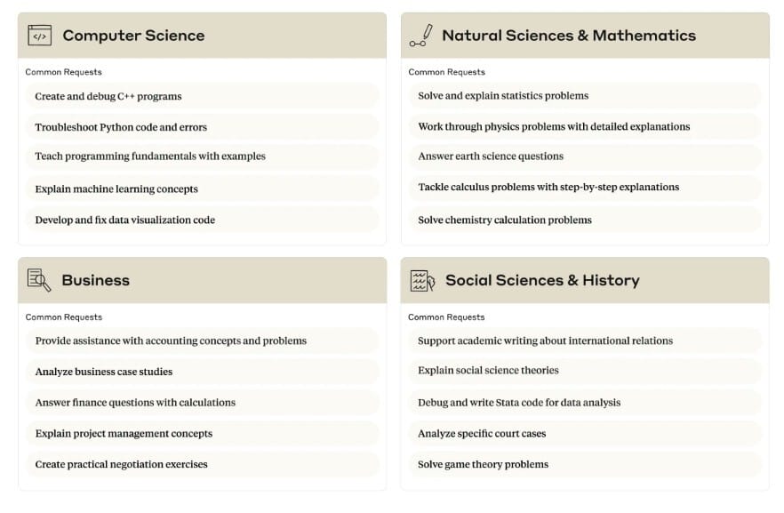The image size is (784, 513).
Task: Select 'Troubleshoot Python code and errors'
Action: (x=121, y=127)
